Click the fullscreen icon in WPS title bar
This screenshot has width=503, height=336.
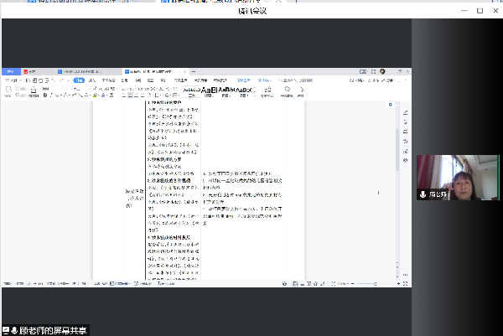[x=373, y=72]
